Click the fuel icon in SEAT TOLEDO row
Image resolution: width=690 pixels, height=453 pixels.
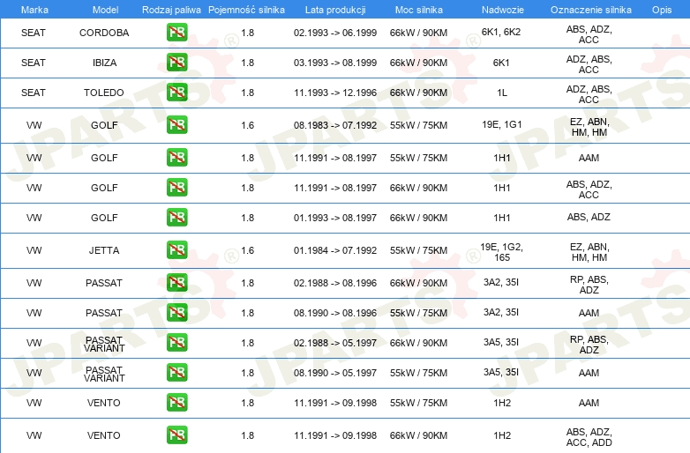point(176,92)
